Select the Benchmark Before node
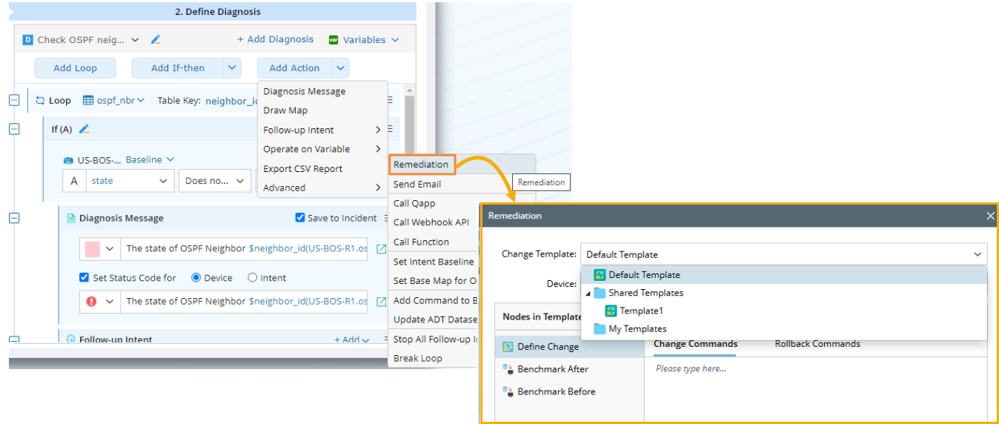Image resolution: width=999 pixels, height=424 pixels. pos(569,391)
